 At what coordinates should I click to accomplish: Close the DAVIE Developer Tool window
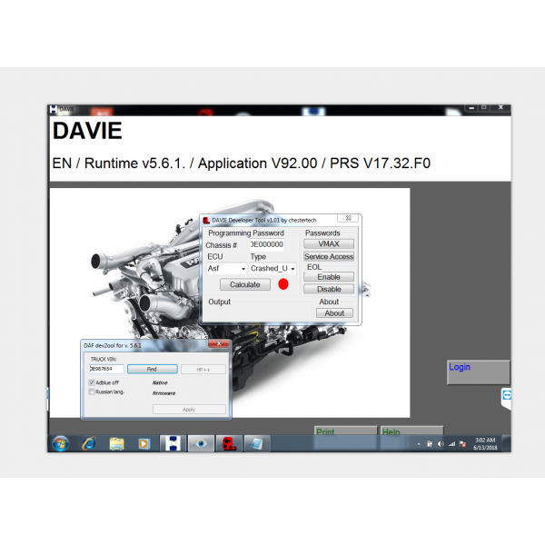[349, 218]
